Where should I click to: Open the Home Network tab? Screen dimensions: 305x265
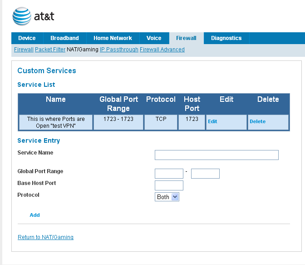point(113,38)
